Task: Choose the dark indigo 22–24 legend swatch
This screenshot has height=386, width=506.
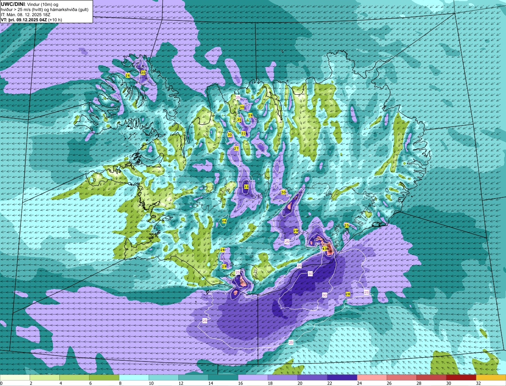Action: pos(342,378)
